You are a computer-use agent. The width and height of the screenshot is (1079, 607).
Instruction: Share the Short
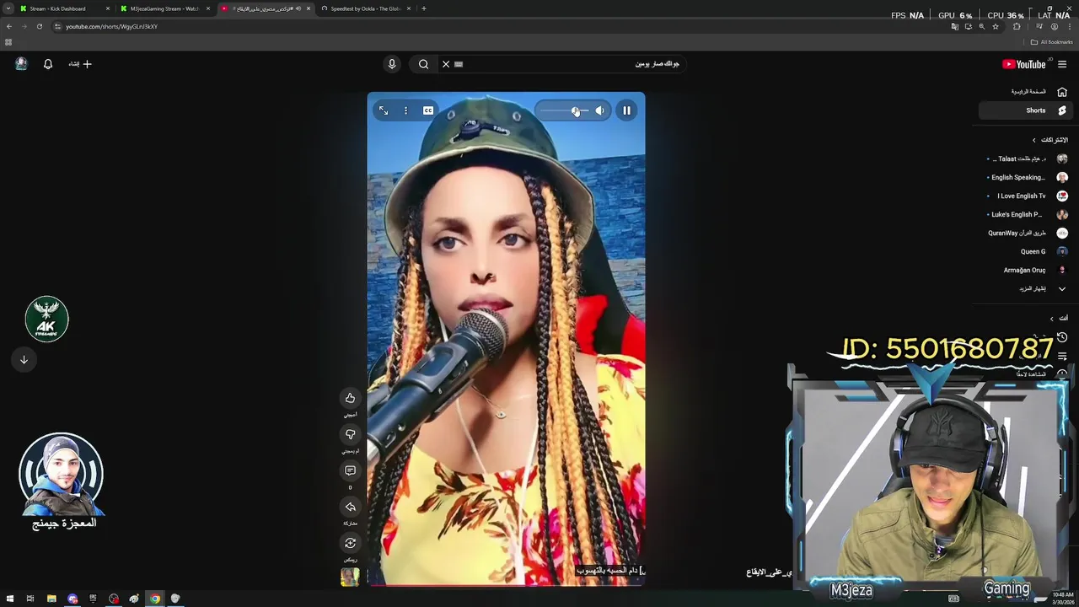pos(350,507)
